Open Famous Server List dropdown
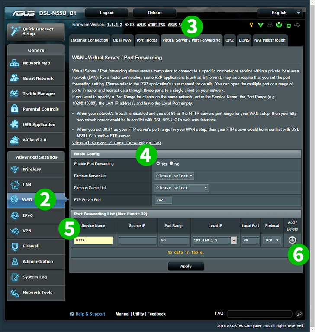The height and width of the screenshot is (332, 315). point(174,176)
